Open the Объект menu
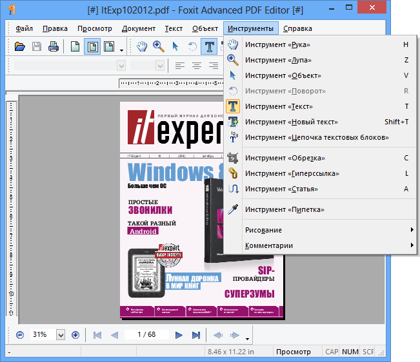Screen dimensions: 420x362 point(205,28)
